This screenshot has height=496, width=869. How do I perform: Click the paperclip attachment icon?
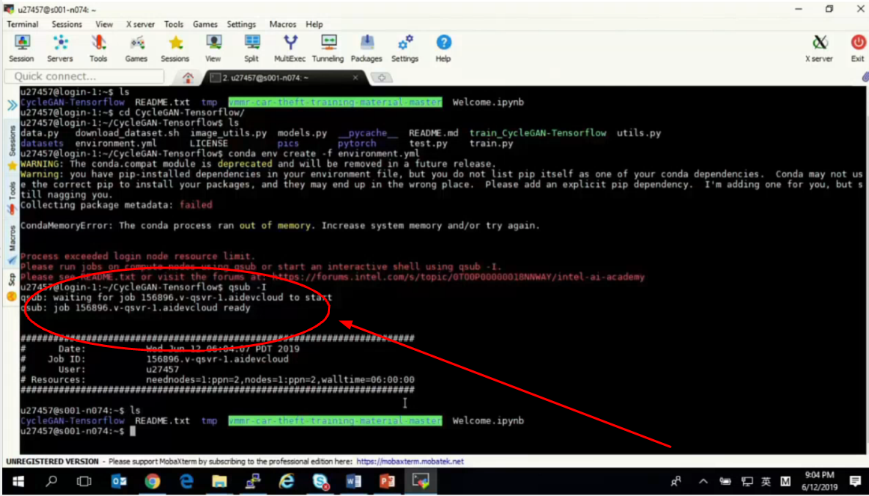pos(865,77)
